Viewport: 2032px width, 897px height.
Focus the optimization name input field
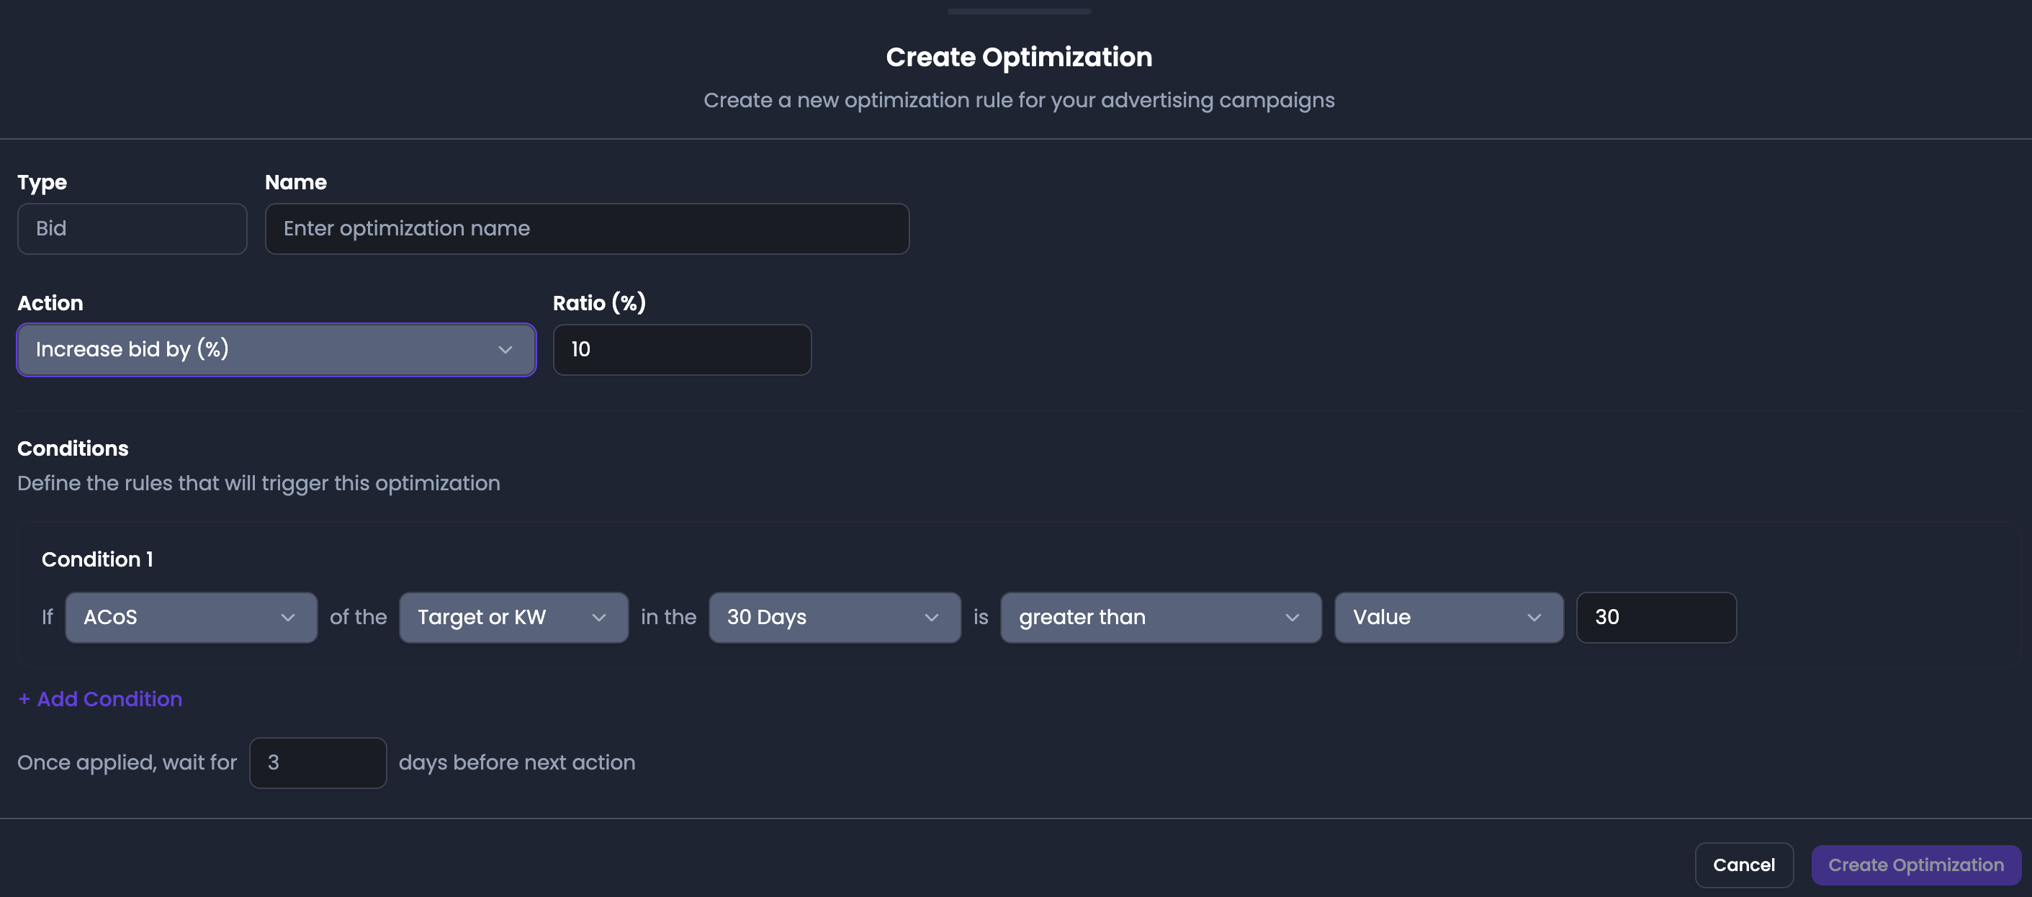[587, 229]
